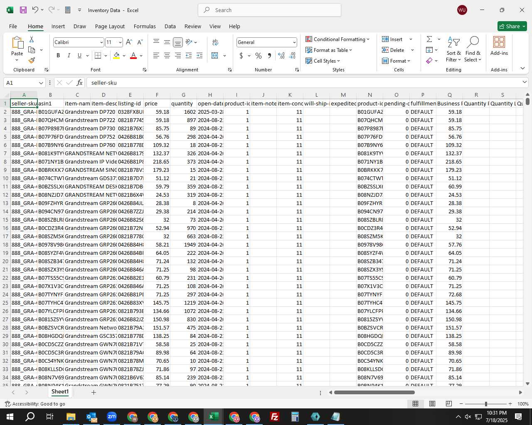Image resolution: width=532 pixels, height=425 pixels.
Task: Collapse the ribbon with chevron
Action: [522, 68]
